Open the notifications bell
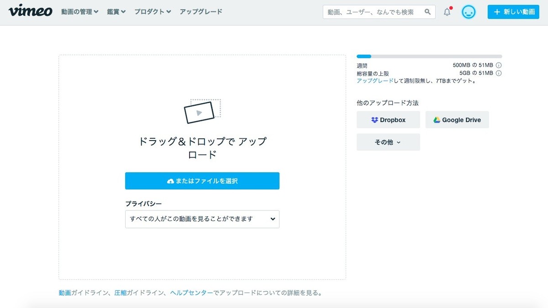Viewport: 548px width, 308px height. coord(447,12)
